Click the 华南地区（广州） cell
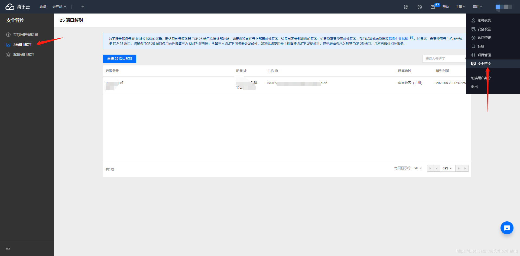Viewport: 520px width, 256px height. pos(410,83)
